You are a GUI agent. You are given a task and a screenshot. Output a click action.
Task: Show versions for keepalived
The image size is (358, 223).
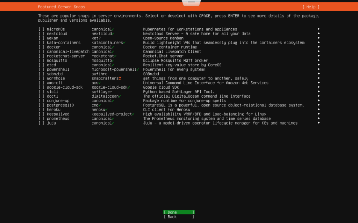[318, 114]
